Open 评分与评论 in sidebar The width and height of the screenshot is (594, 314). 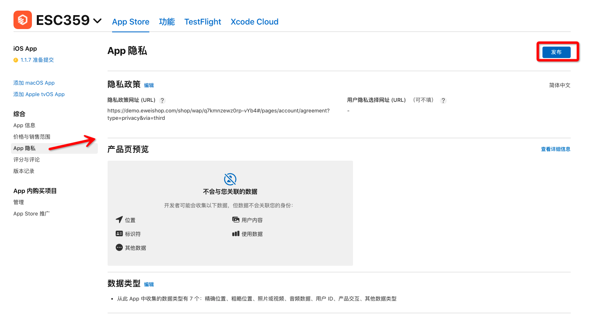27,160
